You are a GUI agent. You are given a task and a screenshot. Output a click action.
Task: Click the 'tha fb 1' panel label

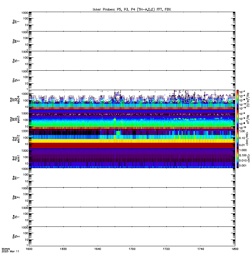(x=16, y=61)
